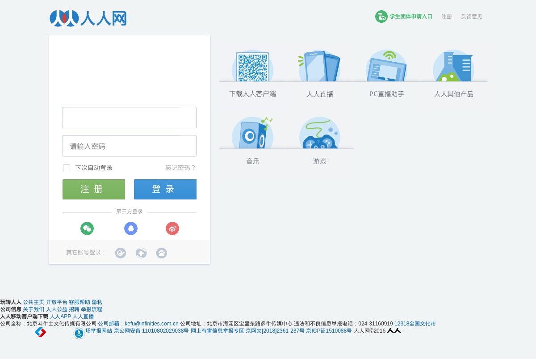Screen dimensions: 536x359
Task: Open the 公共主页 footer link
Action: click(33, 302)
